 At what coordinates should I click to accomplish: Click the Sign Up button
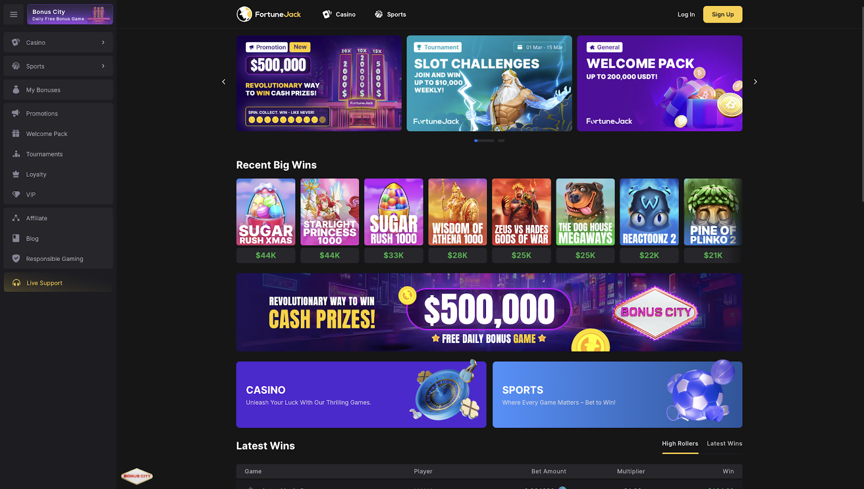click(723, 15)
